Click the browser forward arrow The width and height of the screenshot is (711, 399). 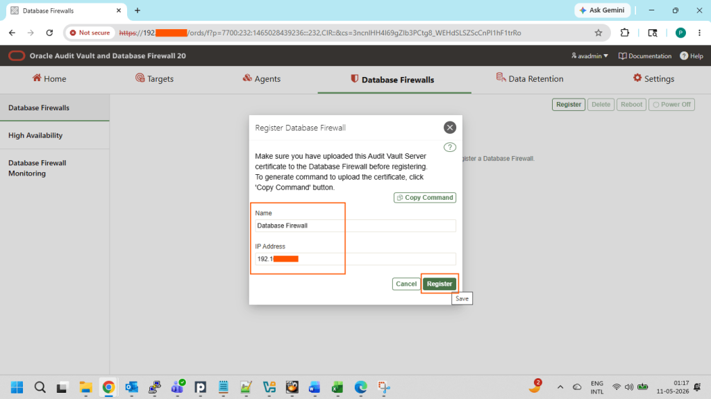pyautogui.click(x=31, y=33)
